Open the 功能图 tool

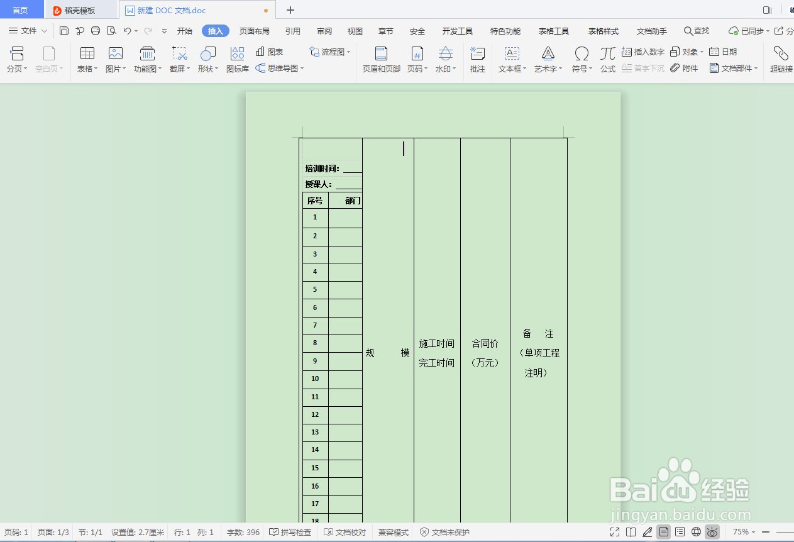[x=148, y=60]
